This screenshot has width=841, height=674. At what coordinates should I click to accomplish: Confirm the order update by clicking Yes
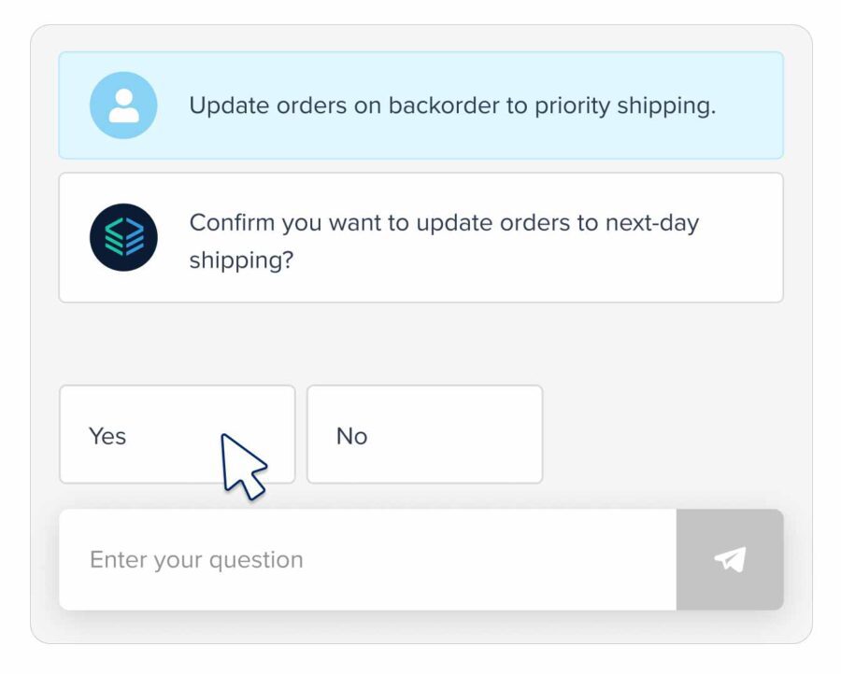pyautogui.click(x=140, y=434)
